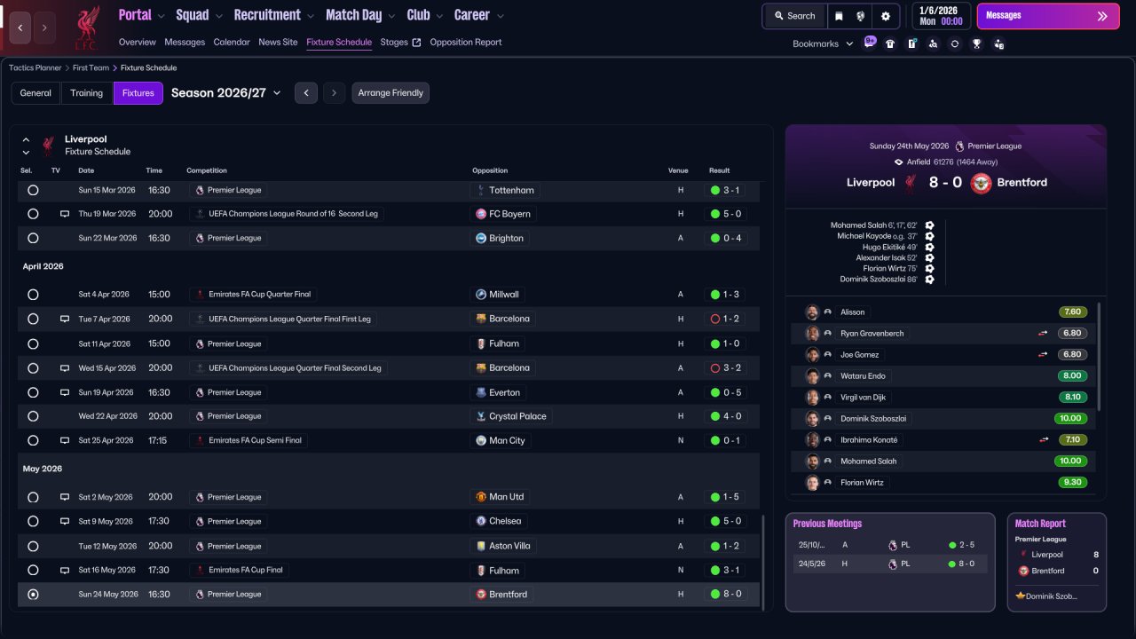This screenshot has width=1136, height=639.
Task: Click the Stages external link icon
Action: click(x=417, y=43)
